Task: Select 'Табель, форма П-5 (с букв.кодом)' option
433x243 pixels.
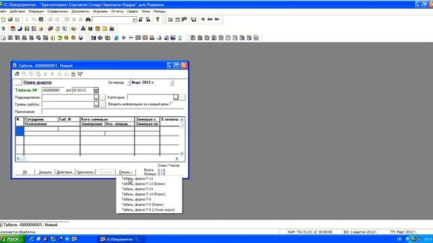Action: pyautogui.click(x=149, y=210)
